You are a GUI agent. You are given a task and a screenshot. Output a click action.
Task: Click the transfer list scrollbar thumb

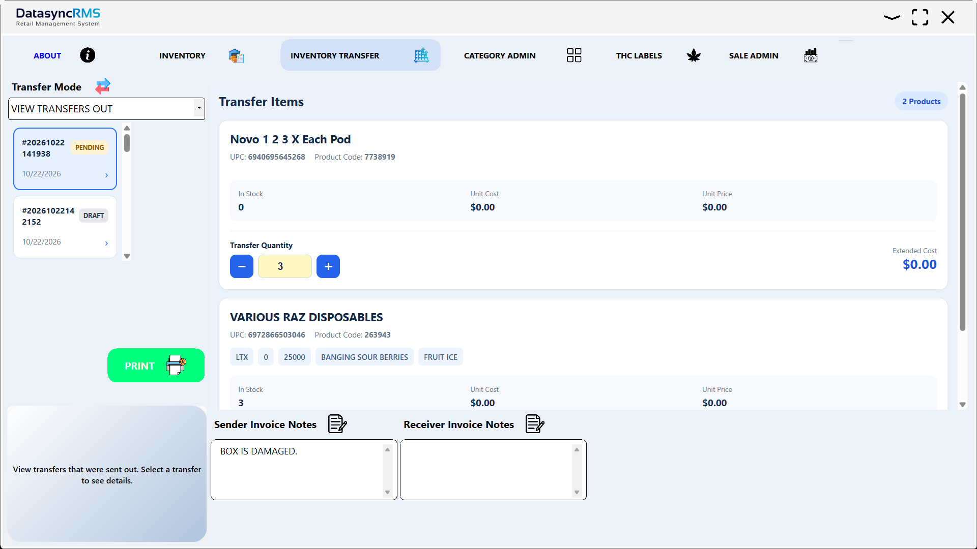pos(127,143)
